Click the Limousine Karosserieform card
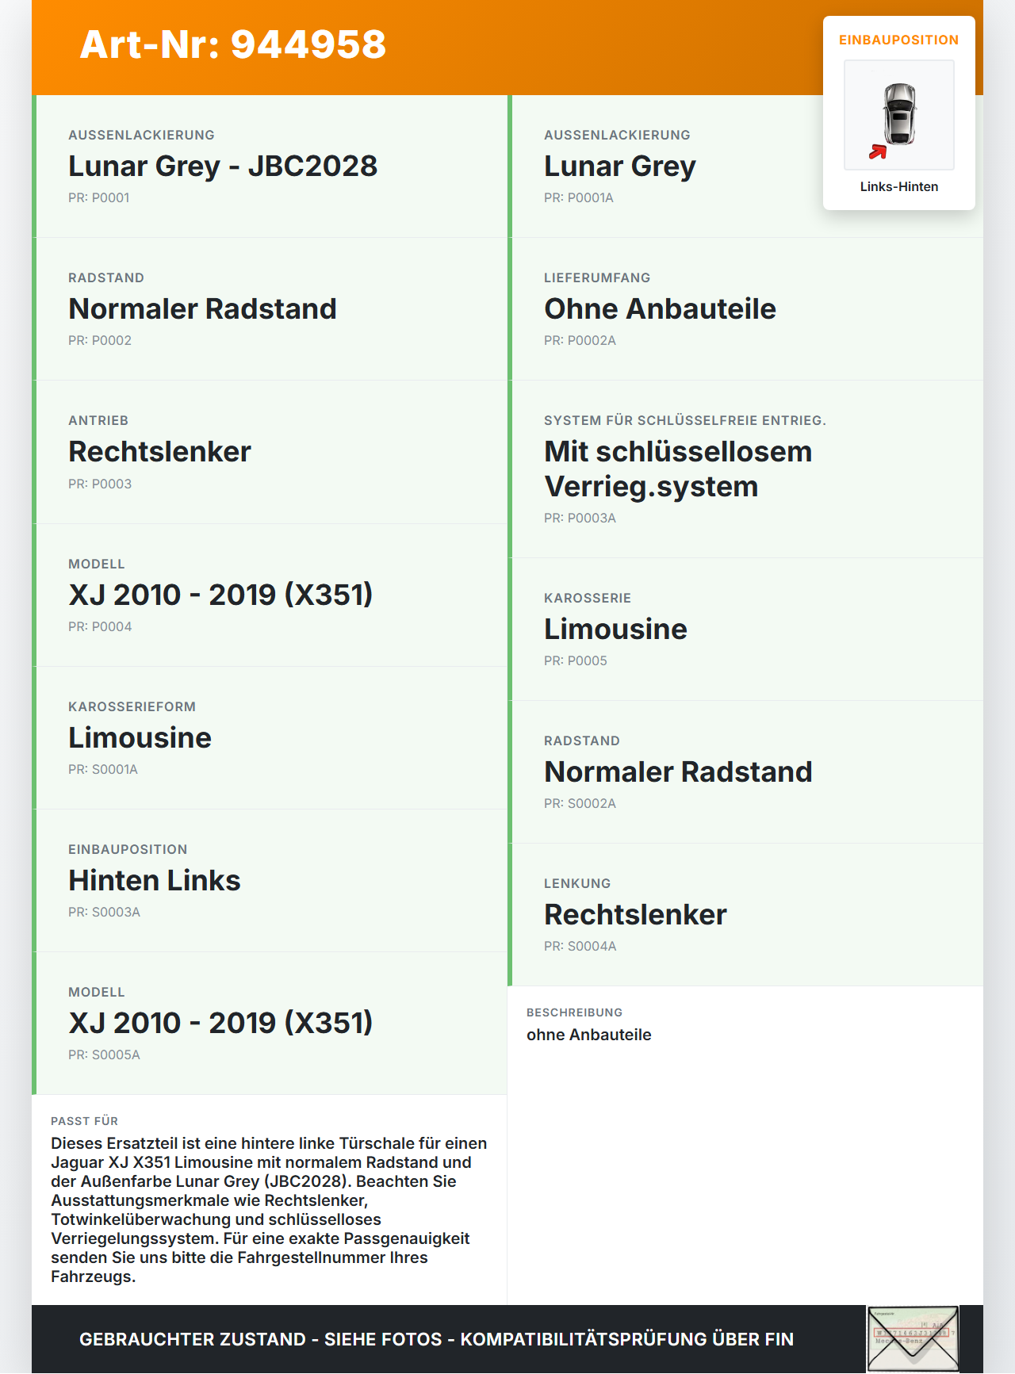This screenshot has width=1015, height=1374. [270, 738]
